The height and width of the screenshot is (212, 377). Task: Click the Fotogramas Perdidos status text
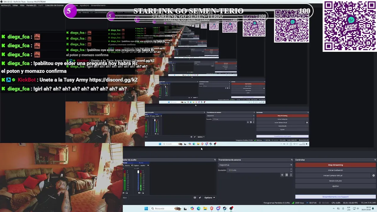click(277, 203)
